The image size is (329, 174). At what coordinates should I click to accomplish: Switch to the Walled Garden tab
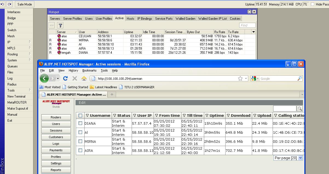pyautogui.click(x=185, y=19)
